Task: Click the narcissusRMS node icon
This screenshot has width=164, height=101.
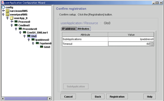Action: 7,11
